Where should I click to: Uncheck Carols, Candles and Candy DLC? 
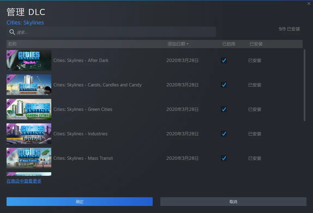[x=224, y=85]
